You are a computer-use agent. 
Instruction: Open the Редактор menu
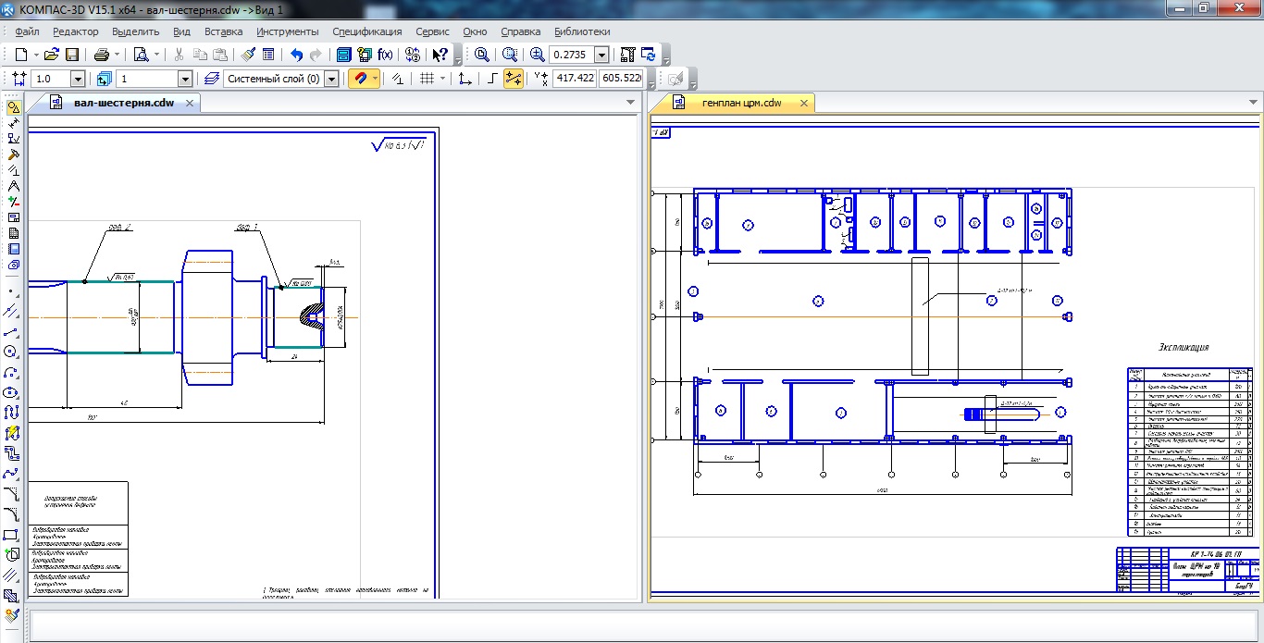76,31
